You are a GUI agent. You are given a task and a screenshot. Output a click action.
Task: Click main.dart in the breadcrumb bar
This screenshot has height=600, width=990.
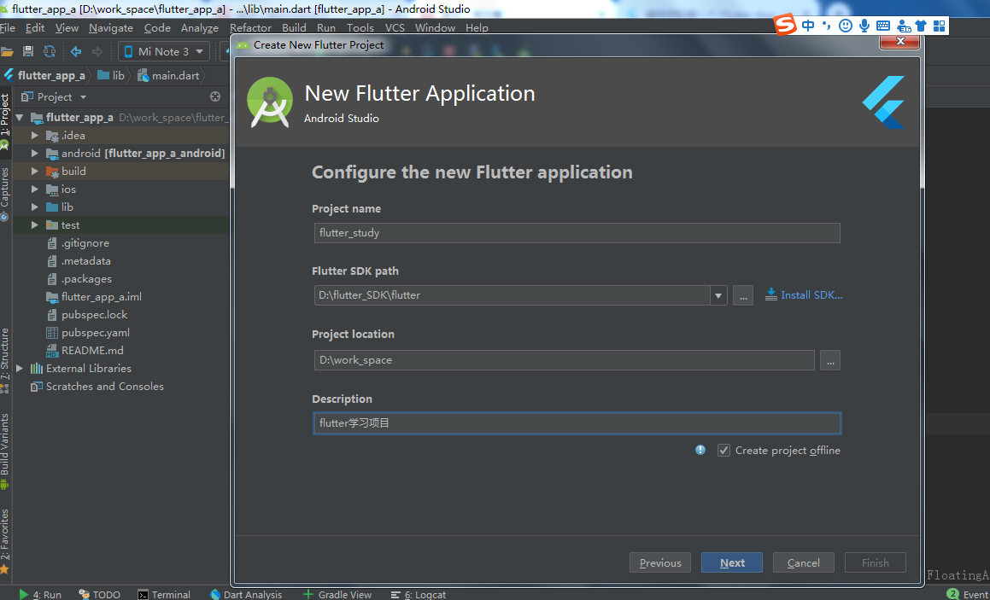tap(168, 75)
